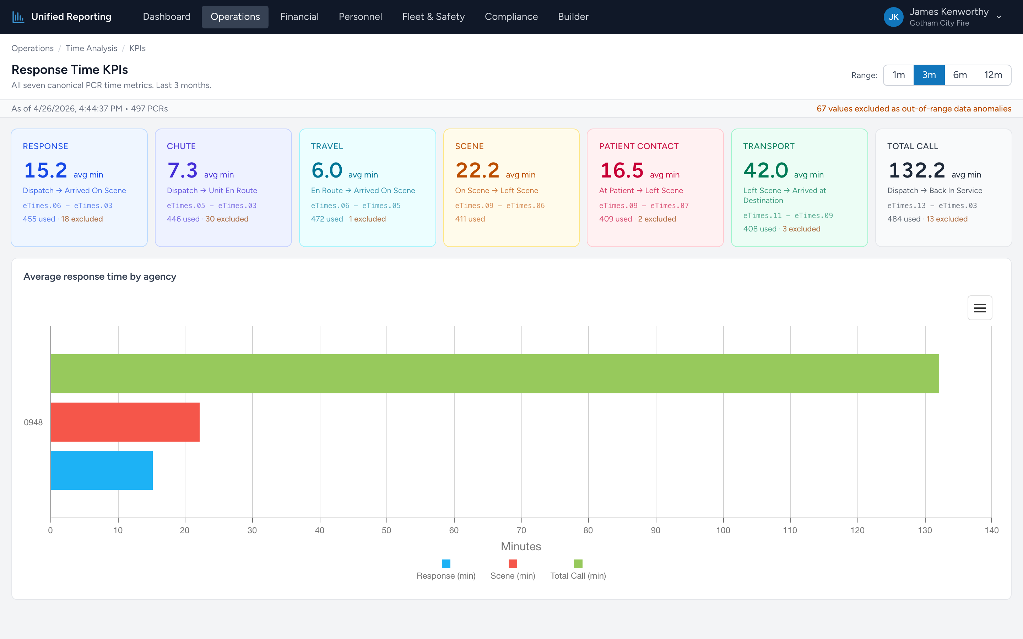This screenshot has height=639, width=1023.
Task: Open the Personnel tab
Action: point(360,17)
